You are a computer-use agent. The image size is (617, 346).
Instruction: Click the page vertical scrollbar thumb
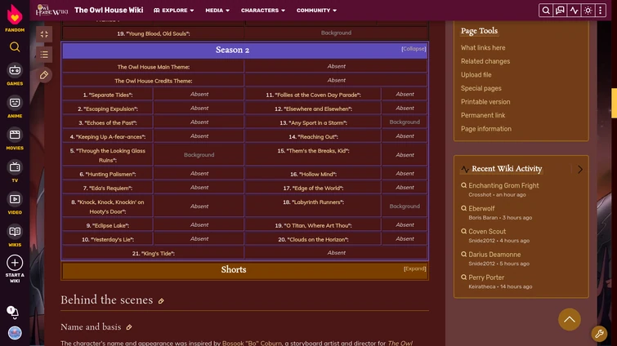click(614, 103)
